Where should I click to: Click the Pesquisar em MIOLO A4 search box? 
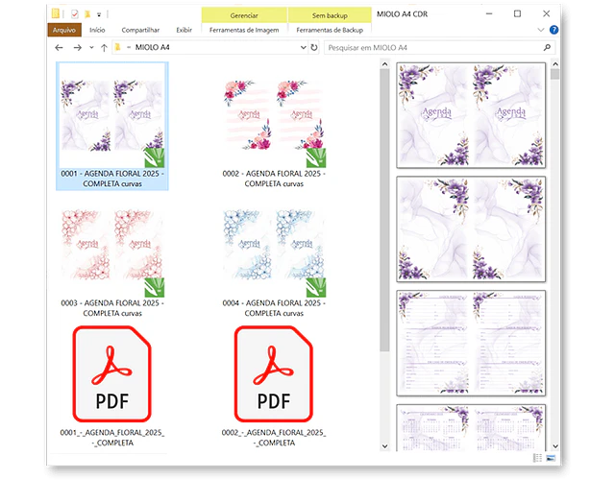(x=432, y=47)
